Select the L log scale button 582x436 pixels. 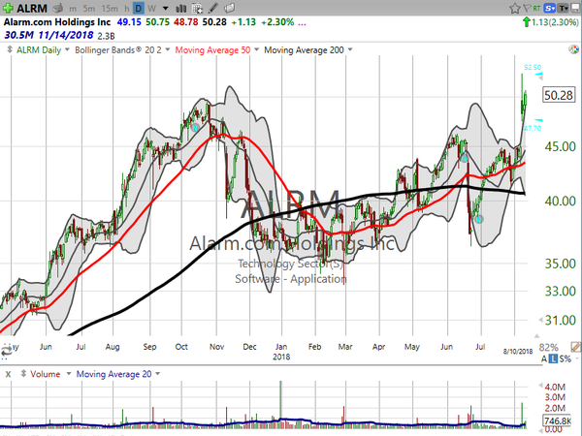tap(553, 358)
